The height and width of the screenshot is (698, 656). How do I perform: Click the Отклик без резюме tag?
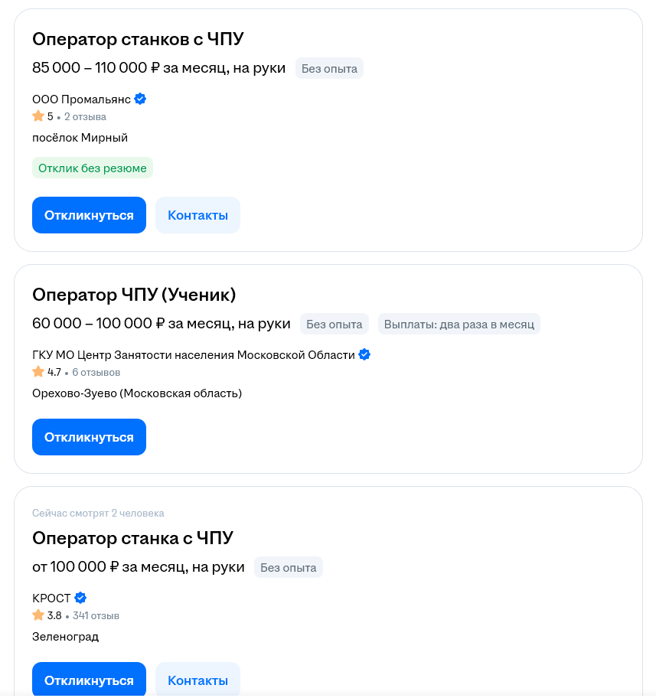93,168
